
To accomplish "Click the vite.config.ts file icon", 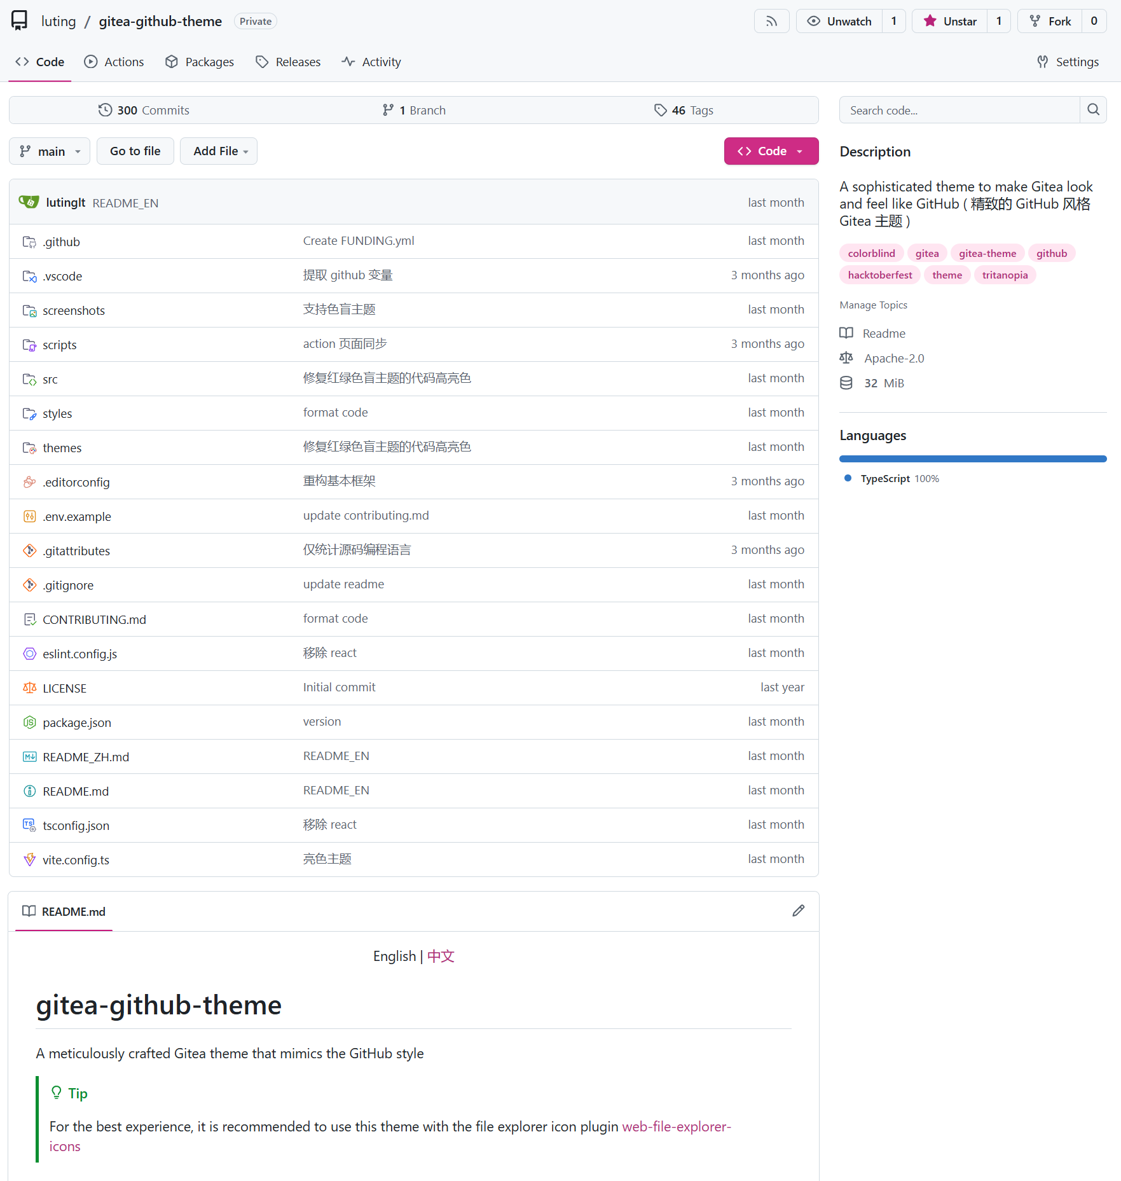I will pos(29,860).
